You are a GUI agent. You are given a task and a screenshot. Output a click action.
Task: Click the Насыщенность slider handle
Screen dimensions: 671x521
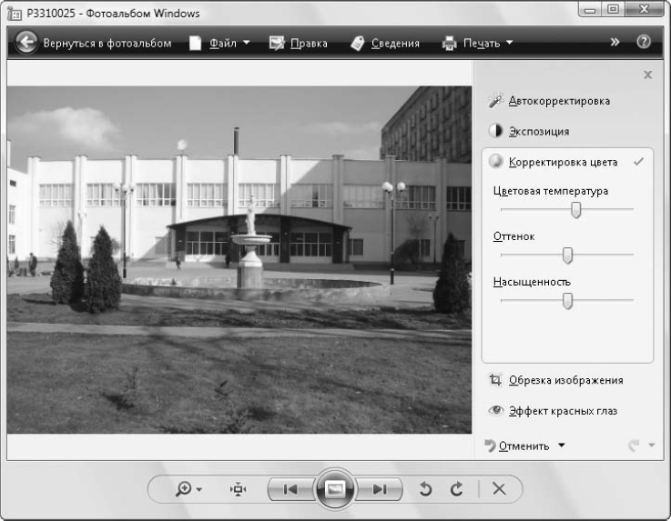[567, 302]
